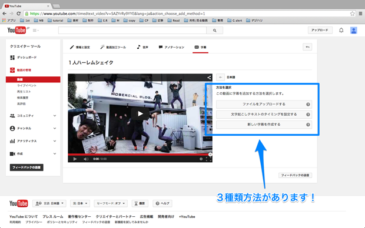Click the player share icon

click(x=209, y=78)
